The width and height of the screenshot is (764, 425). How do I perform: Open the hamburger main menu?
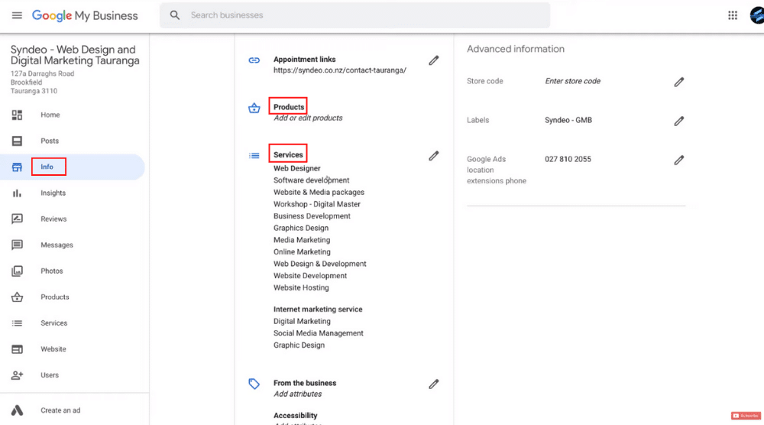pos(17,15)
